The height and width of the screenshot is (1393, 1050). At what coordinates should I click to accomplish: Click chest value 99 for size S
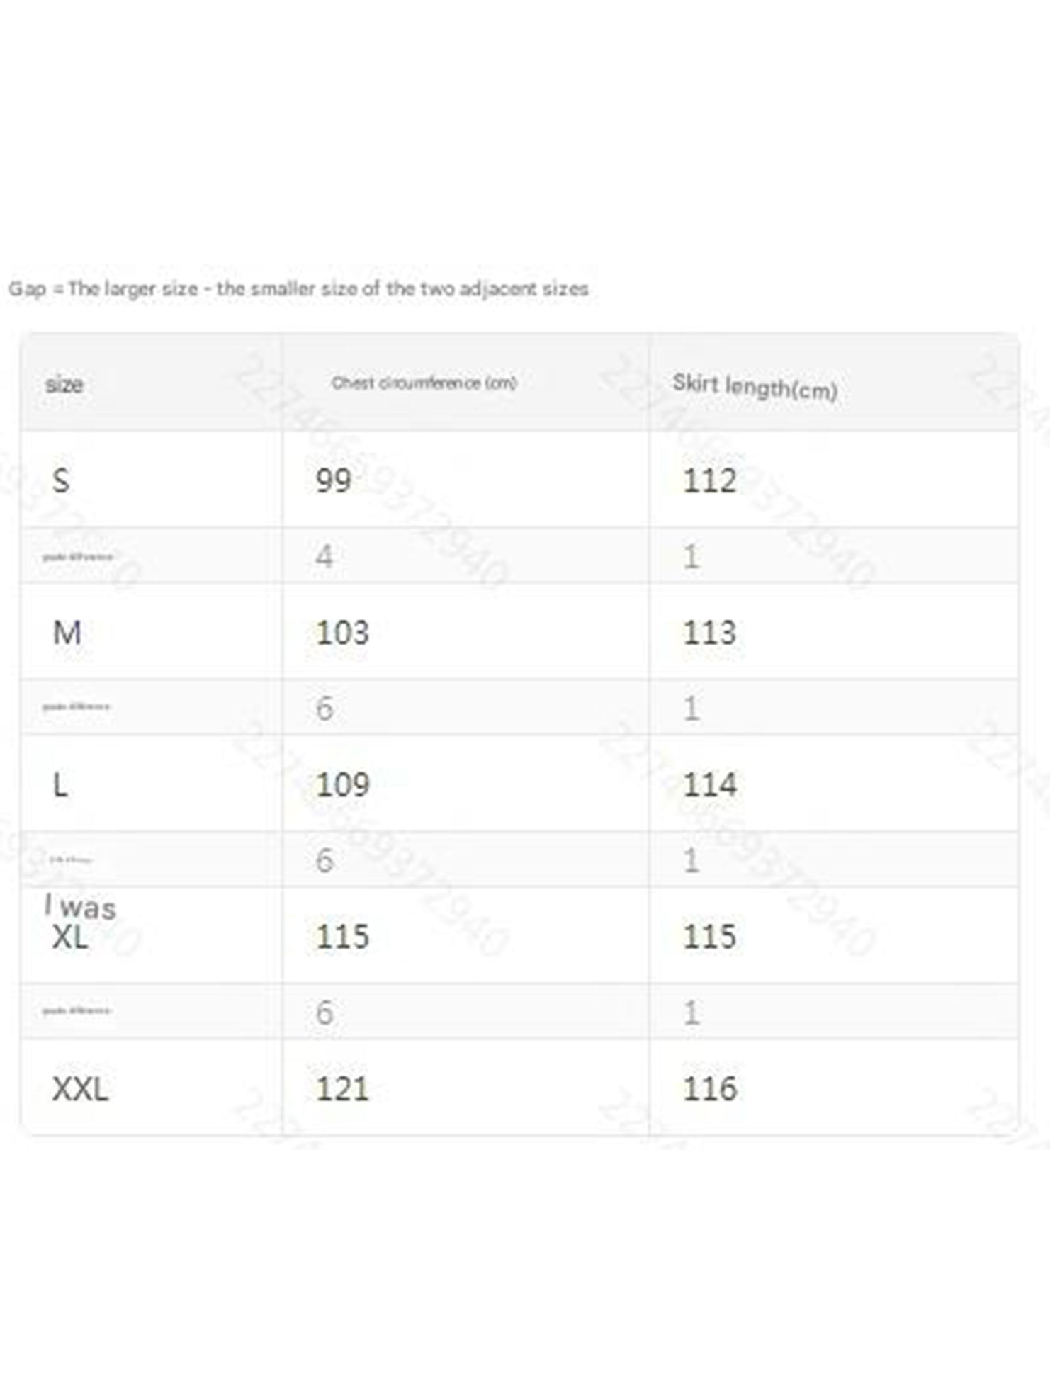333,480
